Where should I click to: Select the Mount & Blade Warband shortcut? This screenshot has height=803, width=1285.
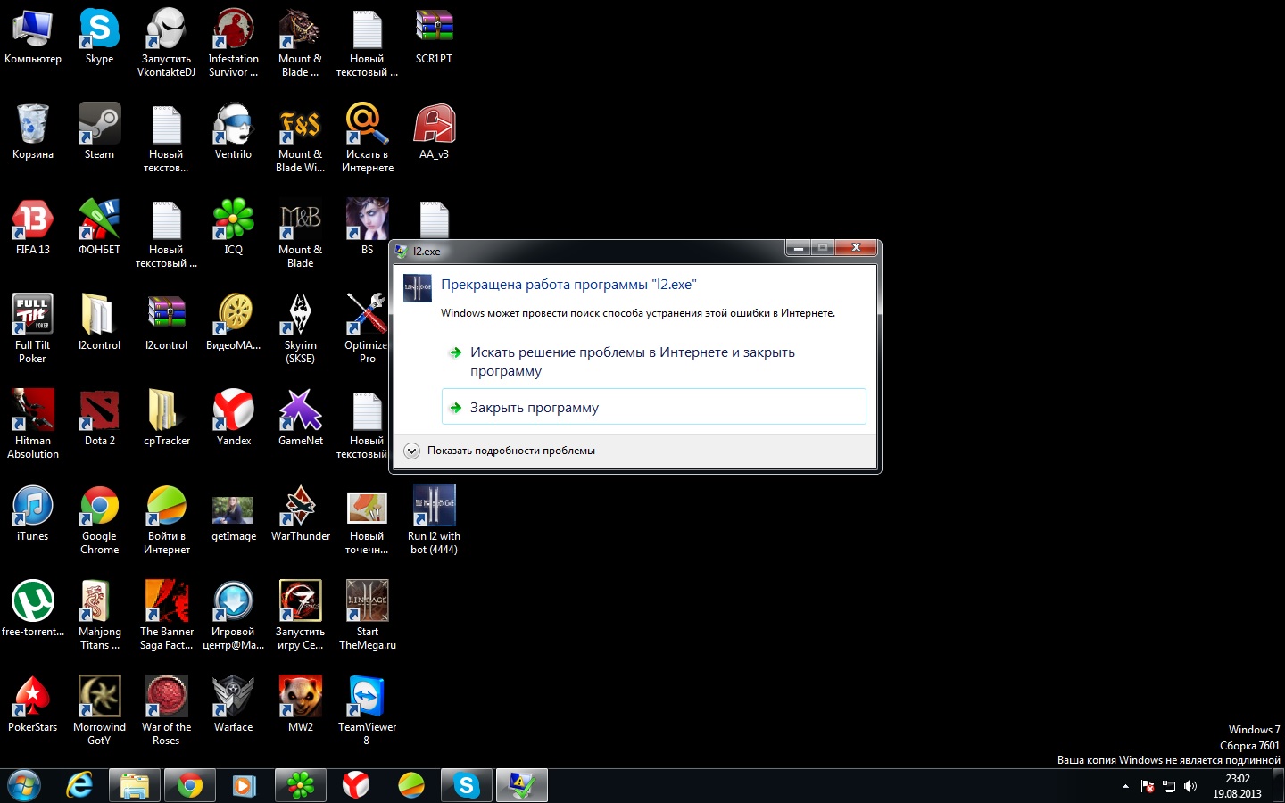301,139
